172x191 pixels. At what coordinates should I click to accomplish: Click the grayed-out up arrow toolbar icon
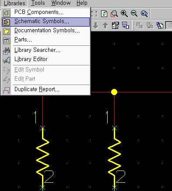tap(105, 26)
